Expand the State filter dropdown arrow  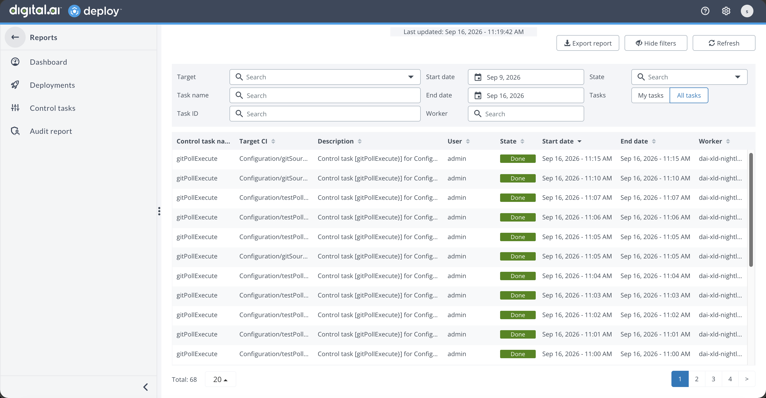(737, 77)
